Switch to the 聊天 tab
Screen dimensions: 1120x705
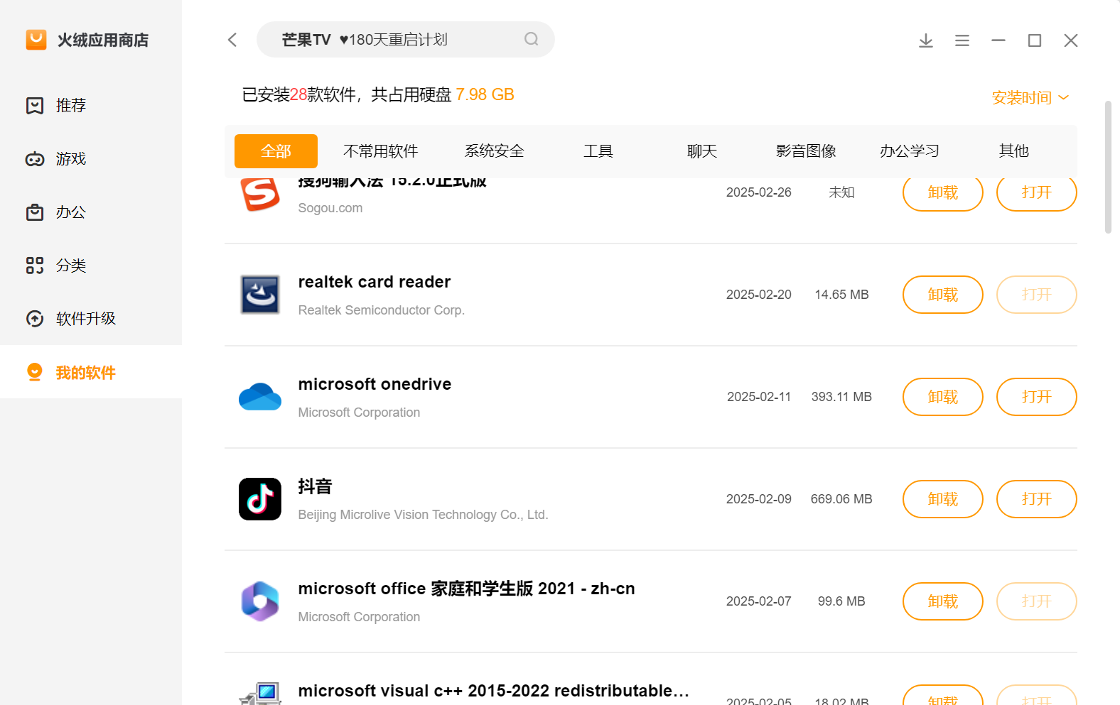tap(701, 151)
